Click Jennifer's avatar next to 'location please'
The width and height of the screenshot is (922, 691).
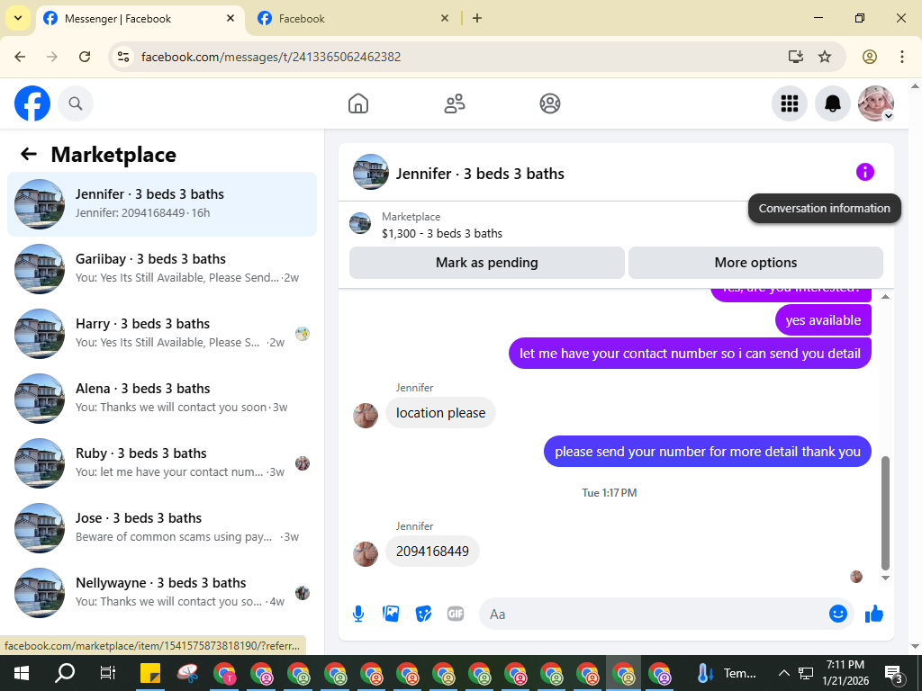click(x=366, y=416)
